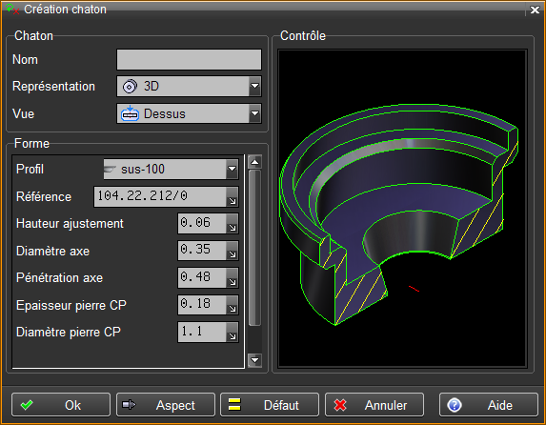Click the arrow icon next to Pénétration axe value

tap(232, 277)
